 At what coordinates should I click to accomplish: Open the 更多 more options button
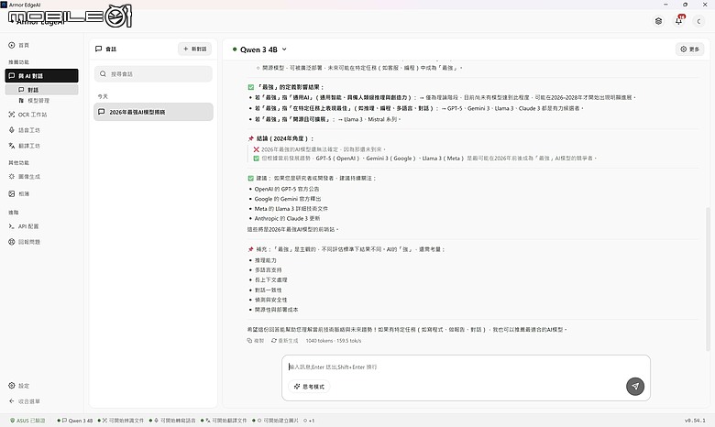689,49
